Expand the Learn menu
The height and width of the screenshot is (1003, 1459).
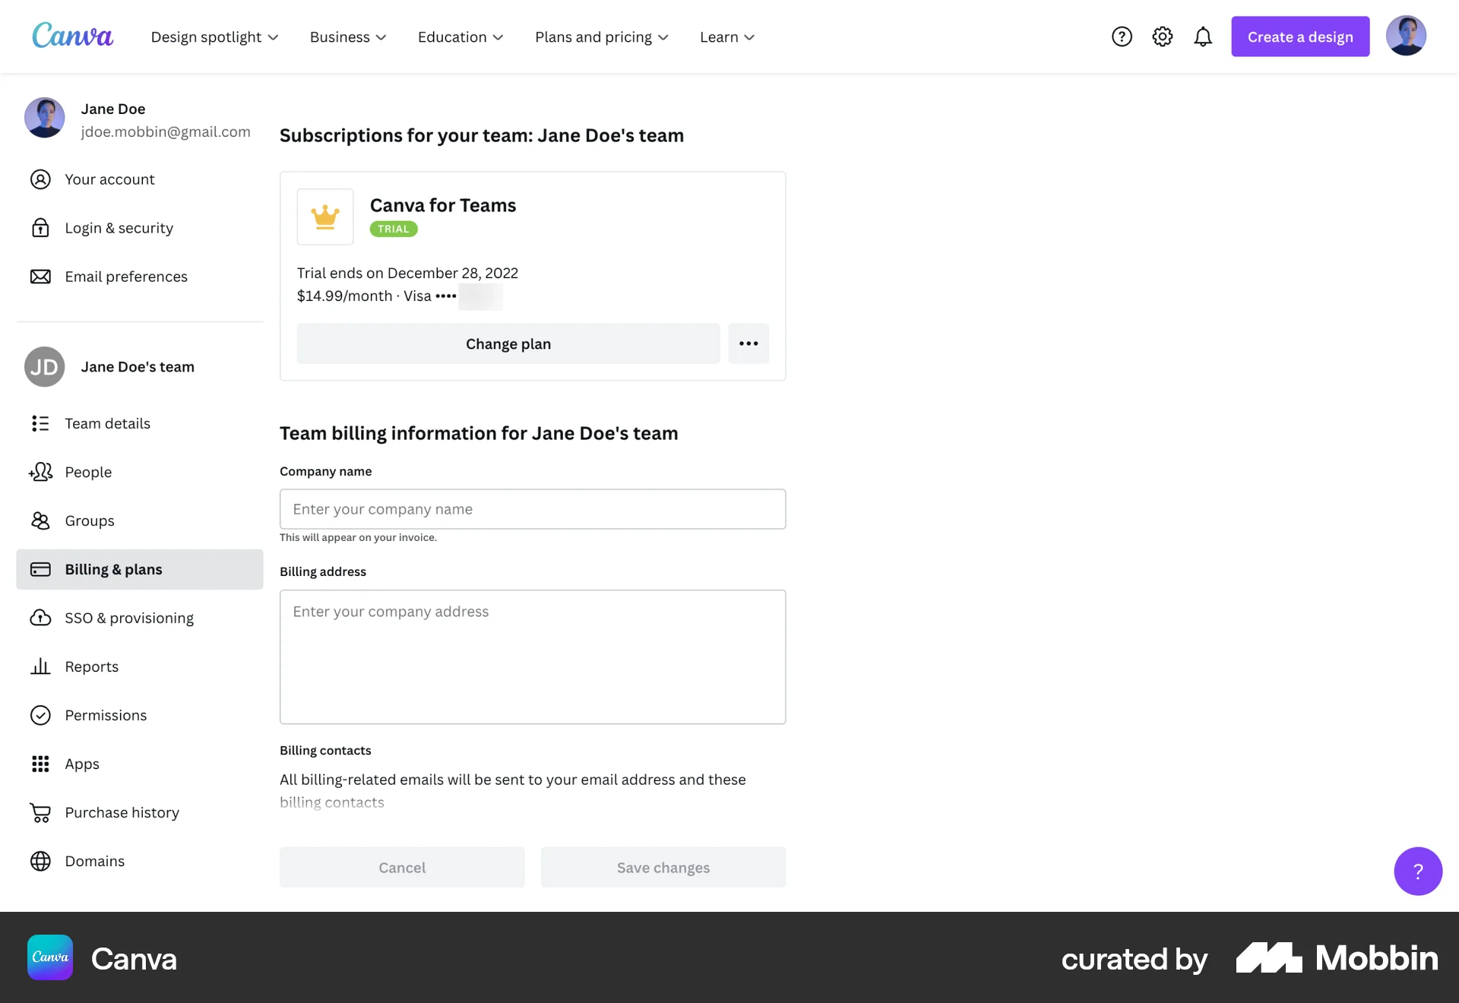726,36
